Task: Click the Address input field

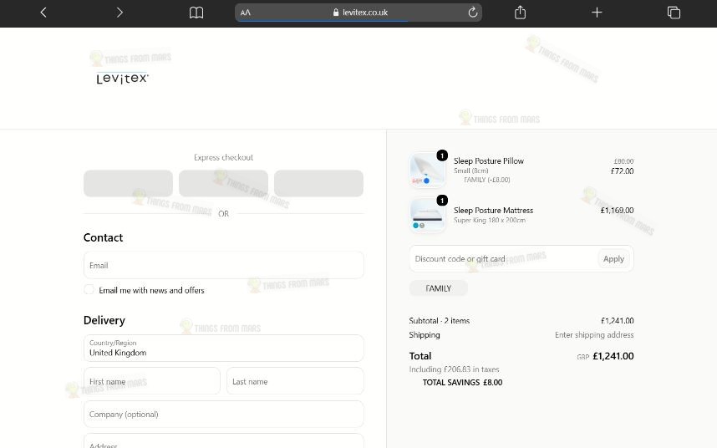Action: (224, 441)
